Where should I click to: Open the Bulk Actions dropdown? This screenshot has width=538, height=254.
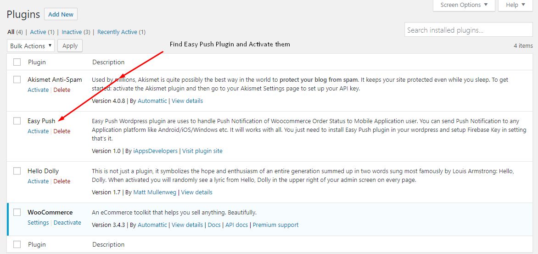tap(31, 45)
